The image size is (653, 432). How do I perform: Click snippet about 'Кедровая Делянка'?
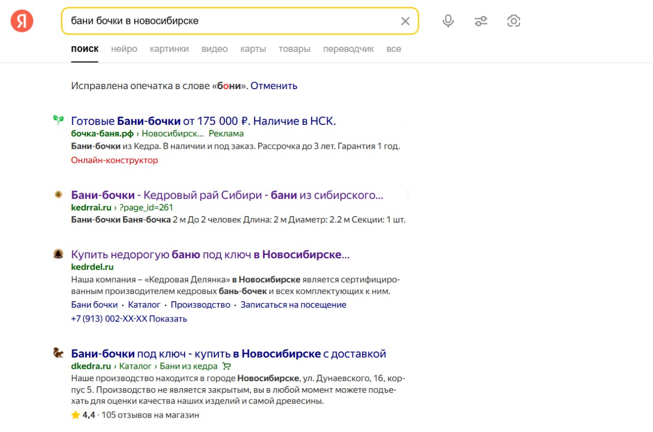tap(236, 286)
